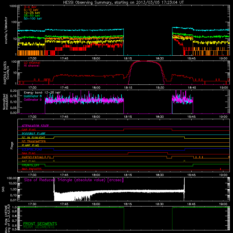Click the 'Energy band: 12-25 keV' annotation
The width and height of the screenshot is (233, 233).
coord(42,93)
